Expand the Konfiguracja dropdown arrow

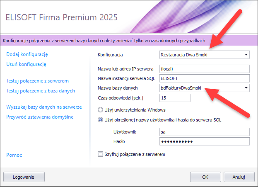pyautogui.click(x=246, y=54)
